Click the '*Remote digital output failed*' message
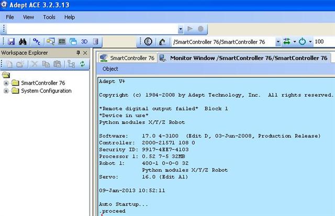The height and width of the screenshot is (216, 335). [x=149, y=109]
